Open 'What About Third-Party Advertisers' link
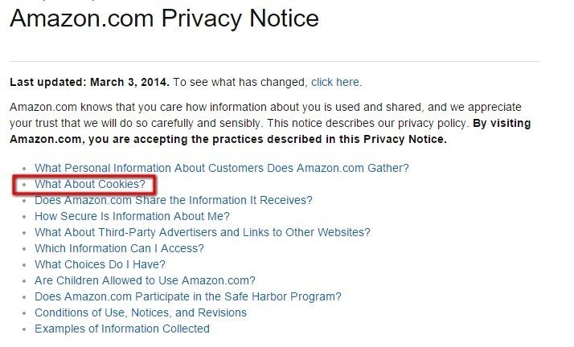The height and width of the screenshot is (347, 574). click(203, 233)
